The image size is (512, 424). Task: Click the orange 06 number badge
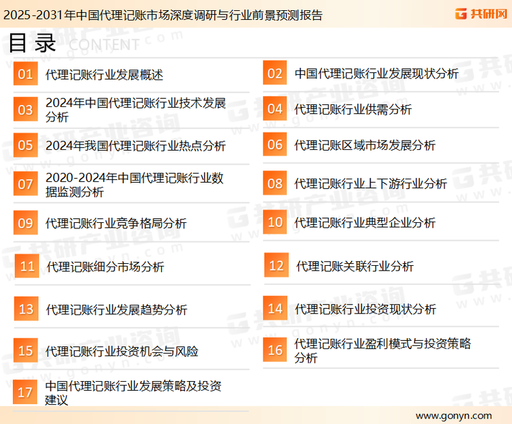pyautogui.click(x=275, y=144)
